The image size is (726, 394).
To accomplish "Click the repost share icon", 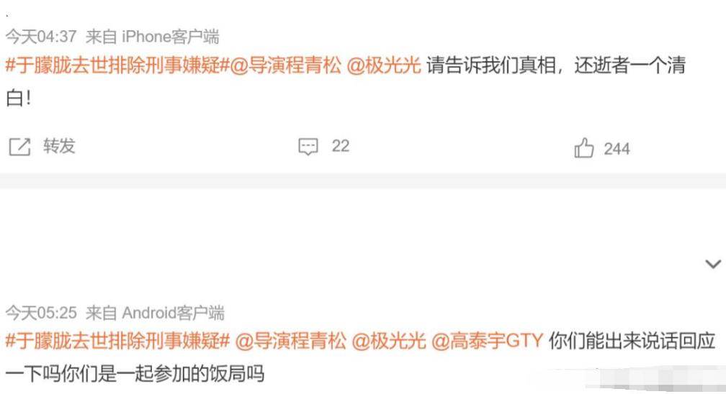I will click(x=20, y=147).
